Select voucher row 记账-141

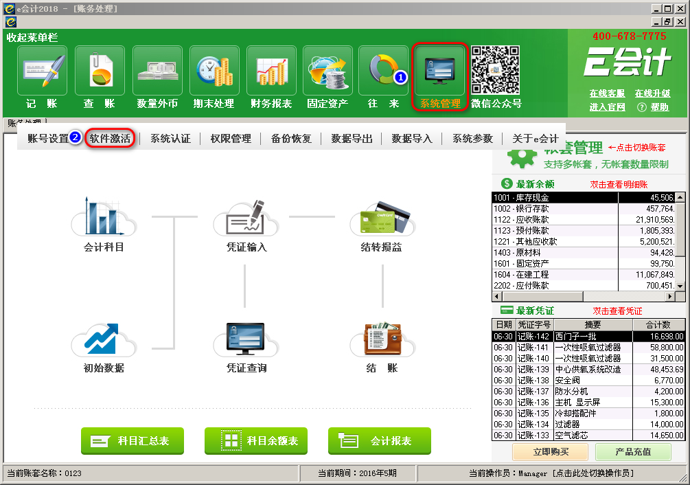[x=588, y=347]
